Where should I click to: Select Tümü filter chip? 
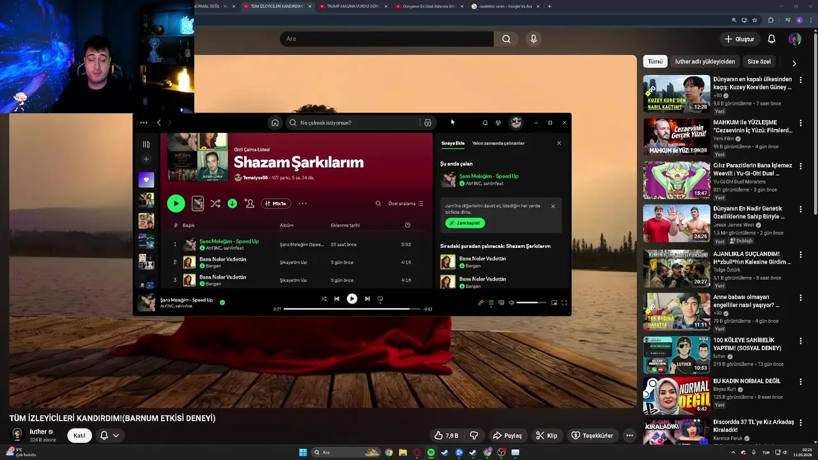pos(655,61)
